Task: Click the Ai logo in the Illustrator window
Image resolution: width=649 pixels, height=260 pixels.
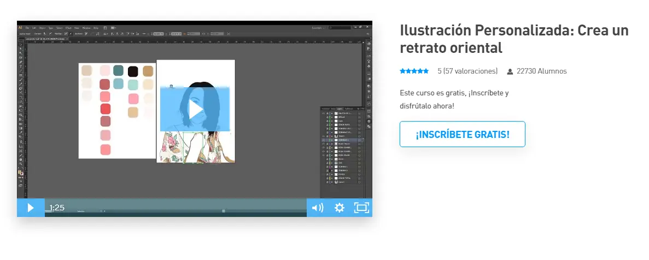Action: coord(20,28)
